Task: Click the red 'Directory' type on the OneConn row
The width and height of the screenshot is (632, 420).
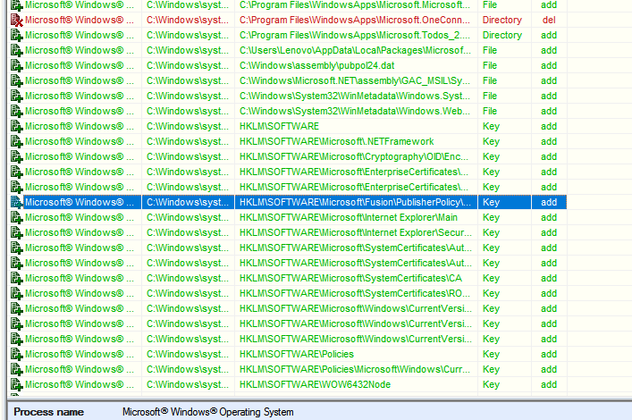Action: pos(502,20)
